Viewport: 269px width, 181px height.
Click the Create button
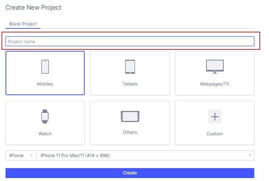pyautogui.click(x=130, y=173)
